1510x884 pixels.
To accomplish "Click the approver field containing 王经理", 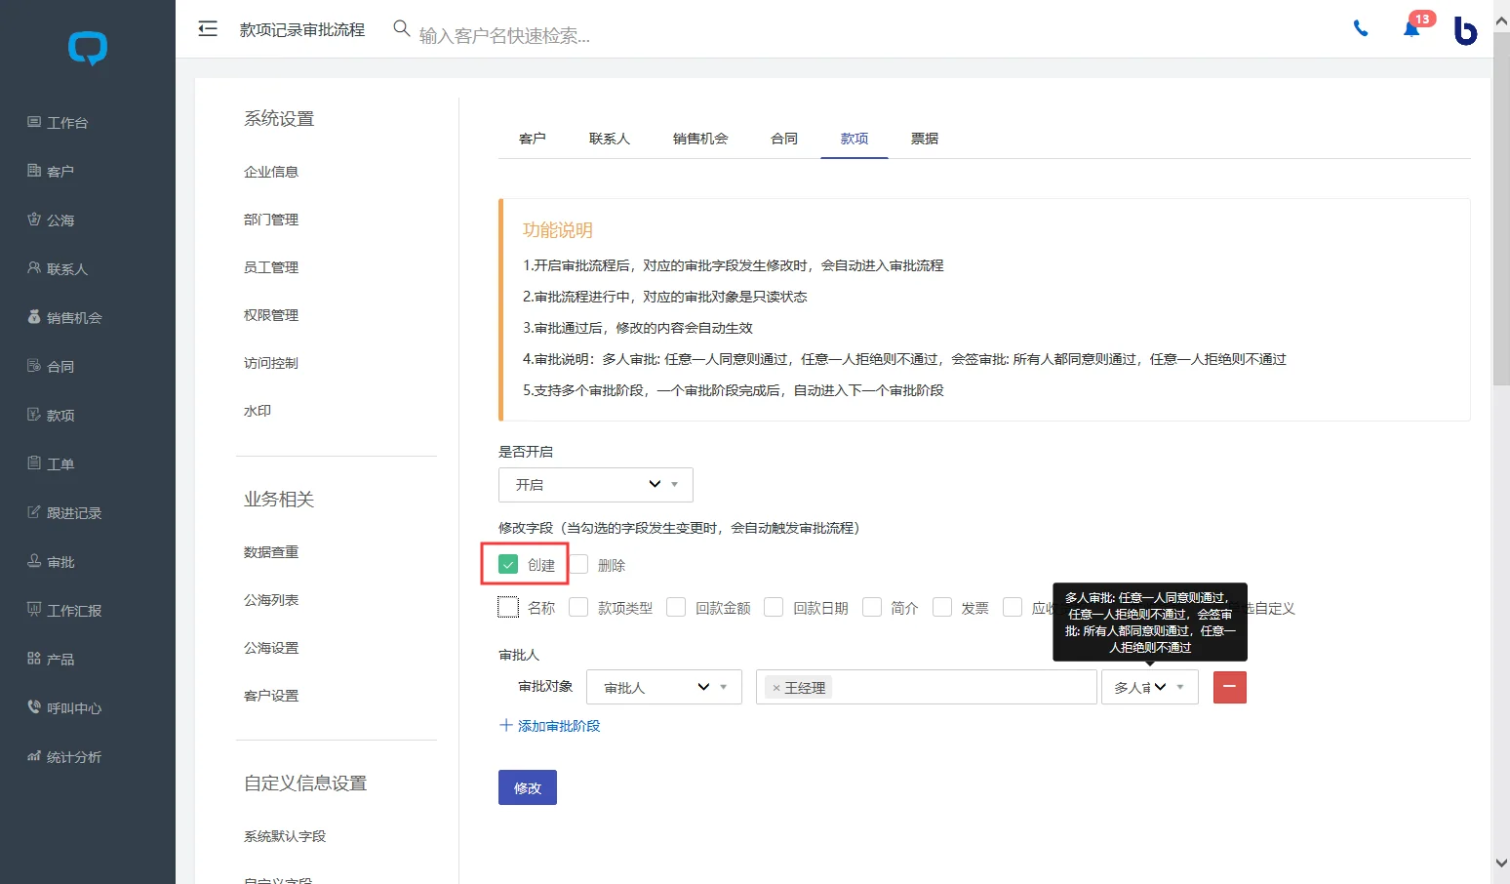I will click(927, 687).
